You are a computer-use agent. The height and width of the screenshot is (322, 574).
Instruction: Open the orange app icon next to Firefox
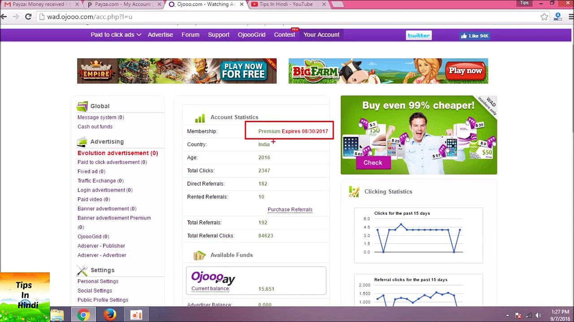point(136,315)
